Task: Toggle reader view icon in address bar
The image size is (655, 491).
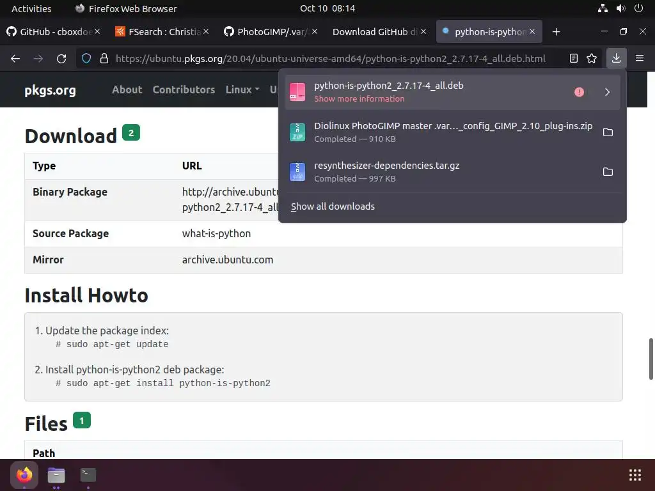Action: 574,58
